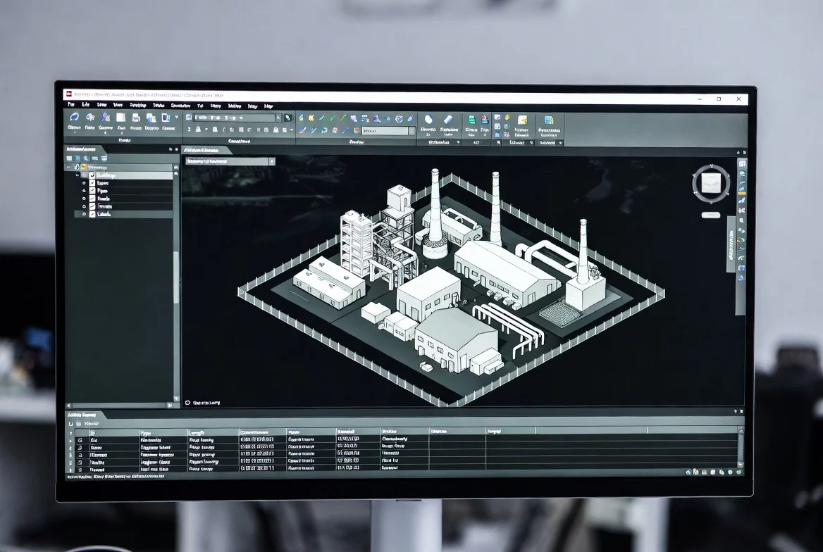Image resolution: width=823 pixels, height=552 pixels.
Task: Click the leftmost status bar icon at bottom right
Action: (x=688, y=472)
